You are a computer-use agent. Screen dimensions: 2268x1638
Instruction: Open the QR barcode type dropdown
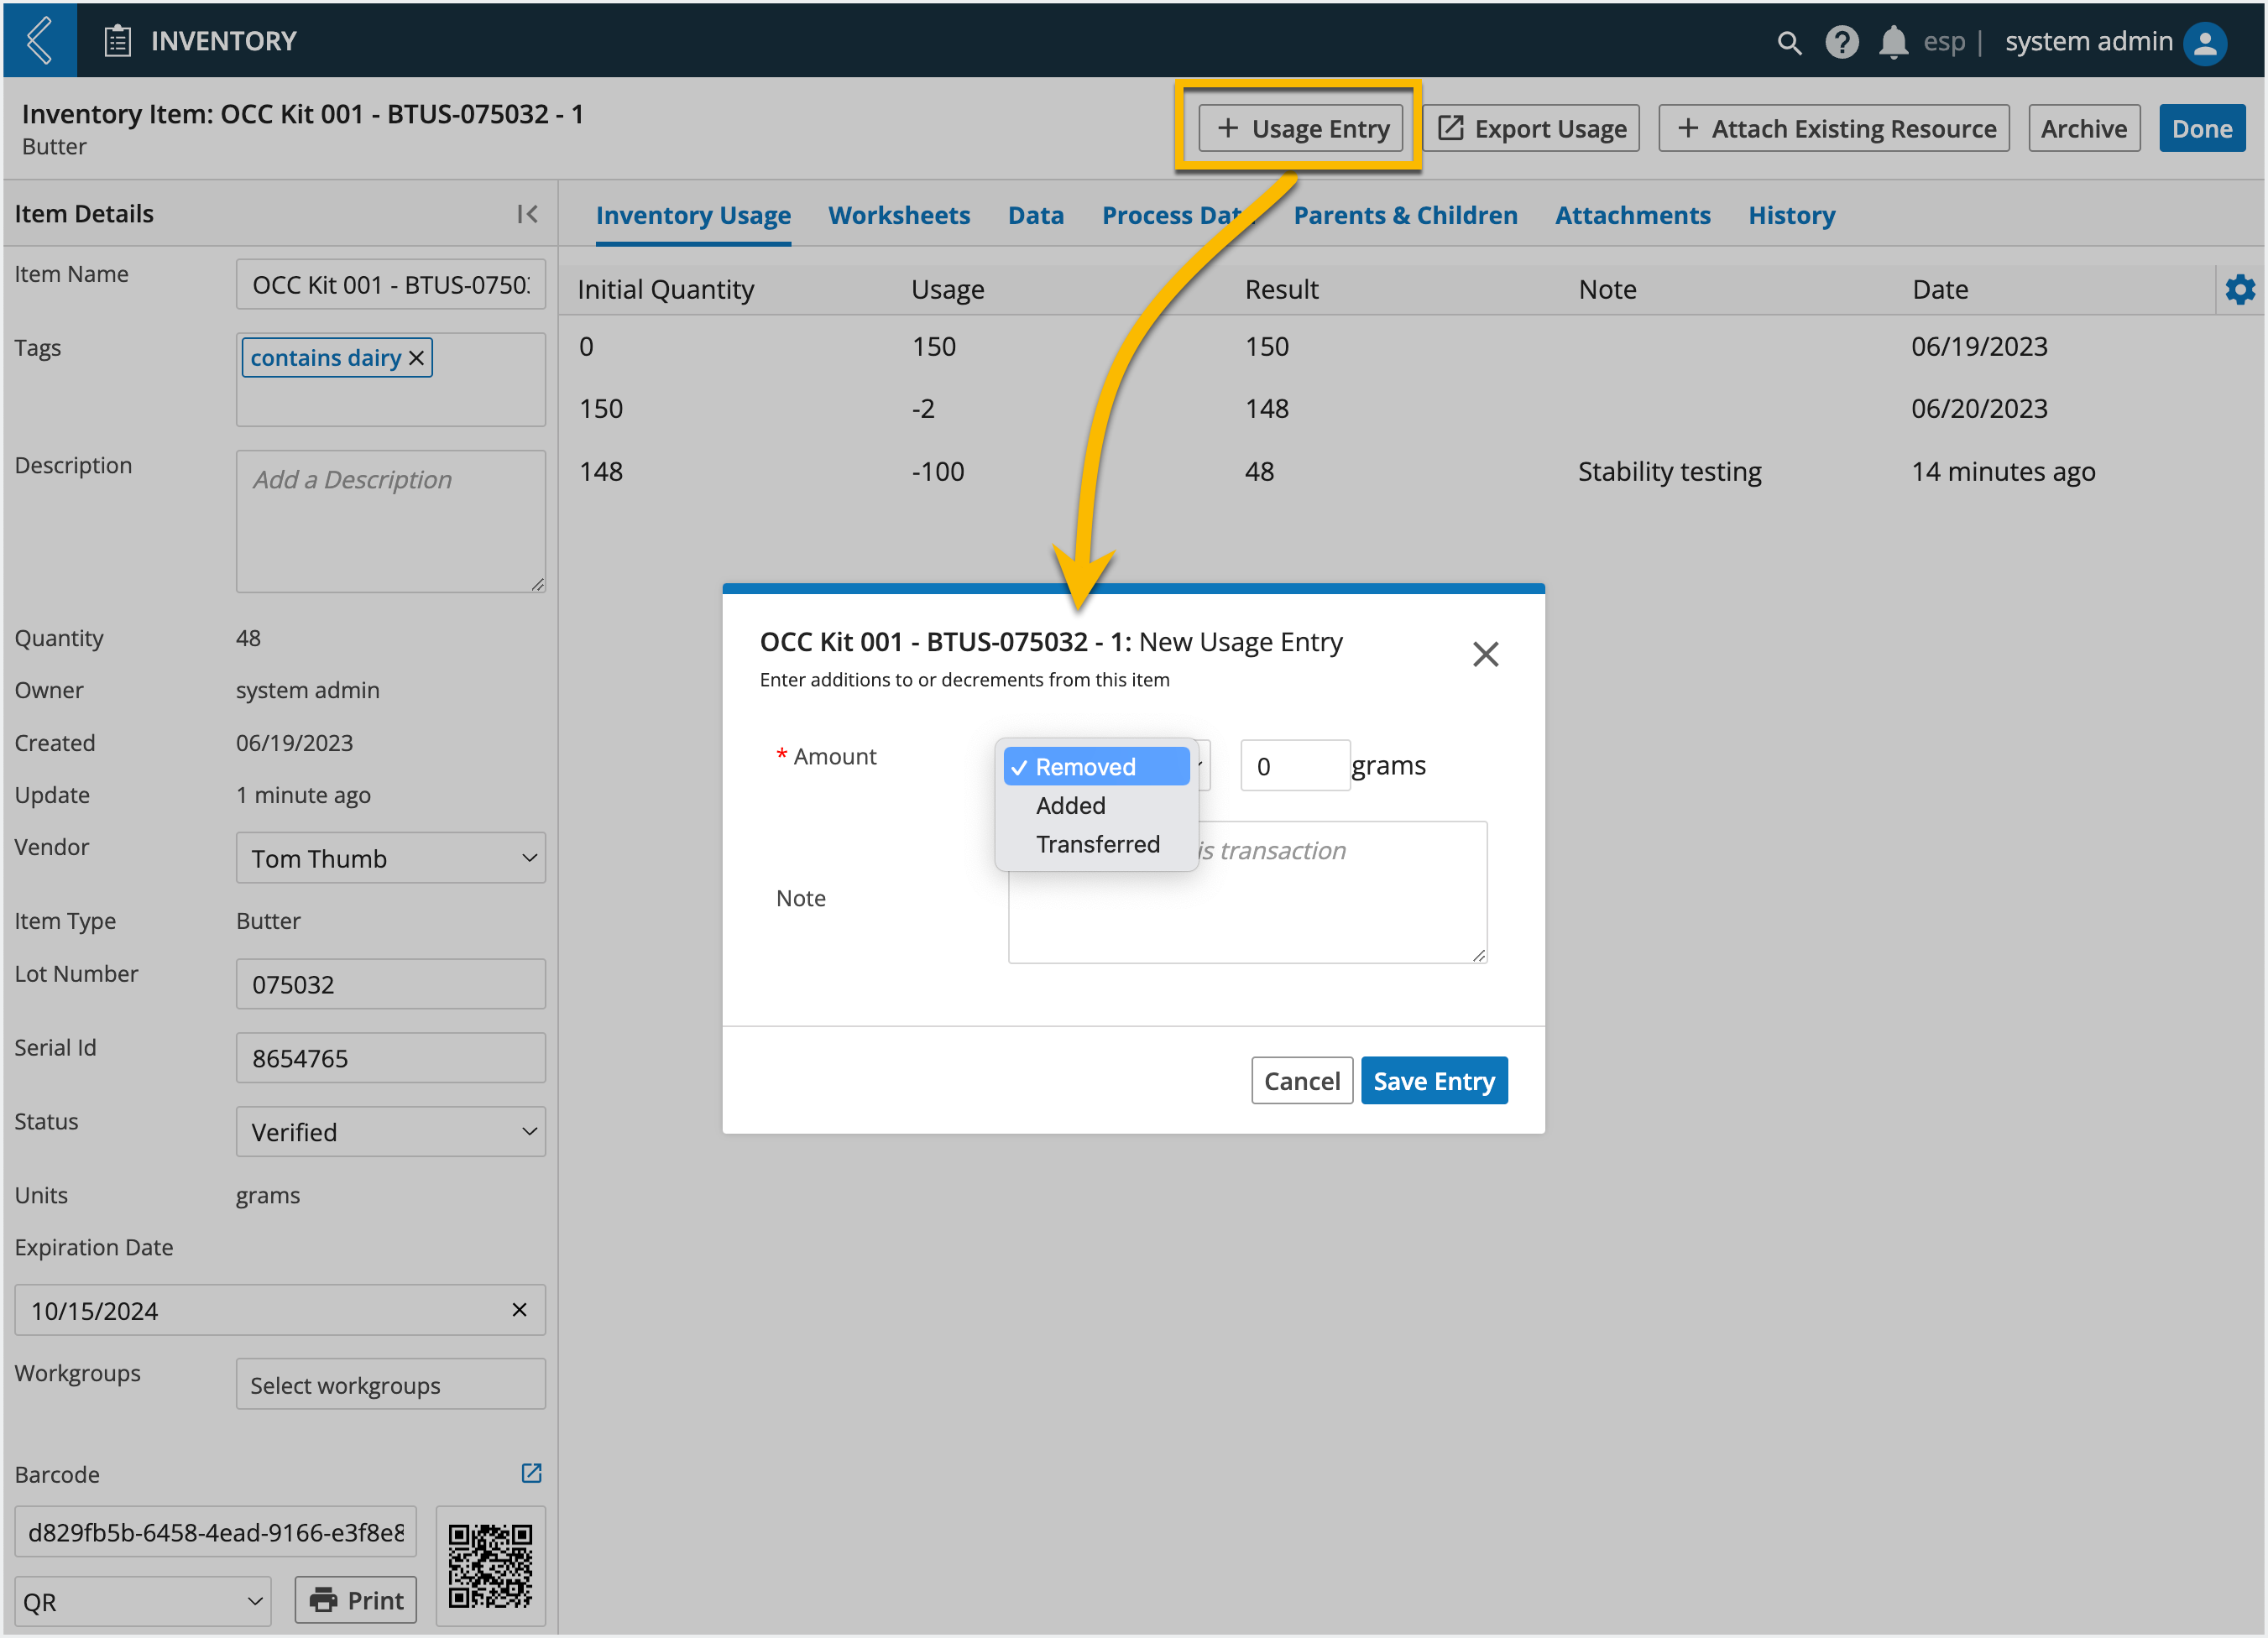coord(143,1602)
